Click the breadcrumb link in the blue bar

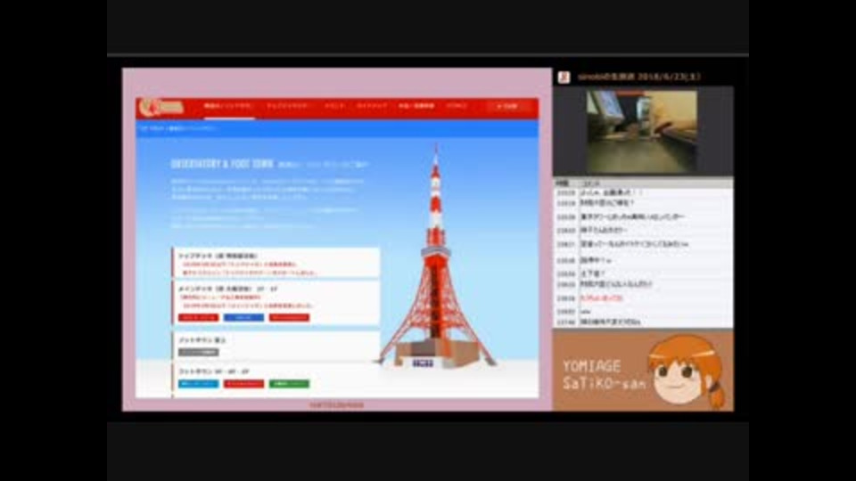point(178,128)
